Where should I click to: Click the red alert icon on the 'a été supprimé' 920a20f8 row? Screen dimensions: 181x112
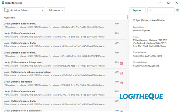(x=121, y=63)
